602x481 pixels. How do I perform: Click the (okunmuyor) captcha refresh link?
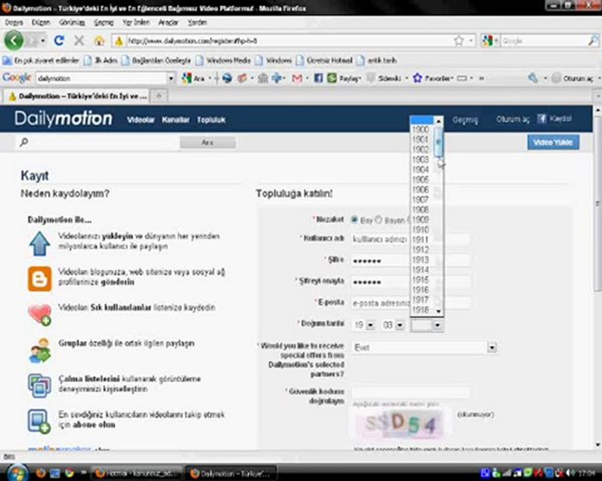click(476, 414)
